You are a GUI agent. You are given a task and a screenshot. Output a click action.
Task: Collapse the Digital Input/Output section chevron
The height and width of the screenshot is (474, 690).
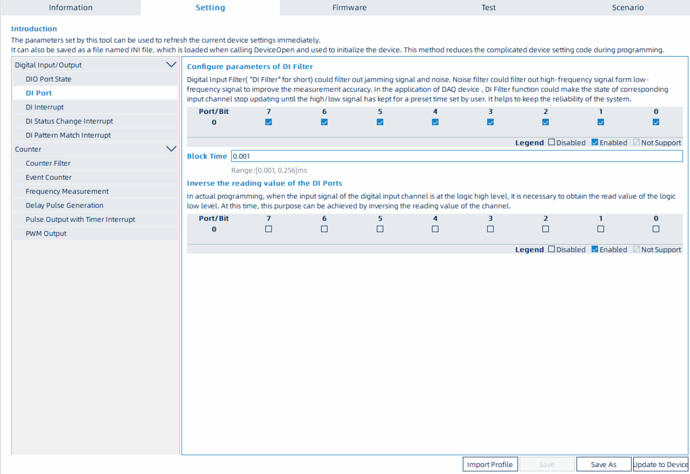click(171, 65)
